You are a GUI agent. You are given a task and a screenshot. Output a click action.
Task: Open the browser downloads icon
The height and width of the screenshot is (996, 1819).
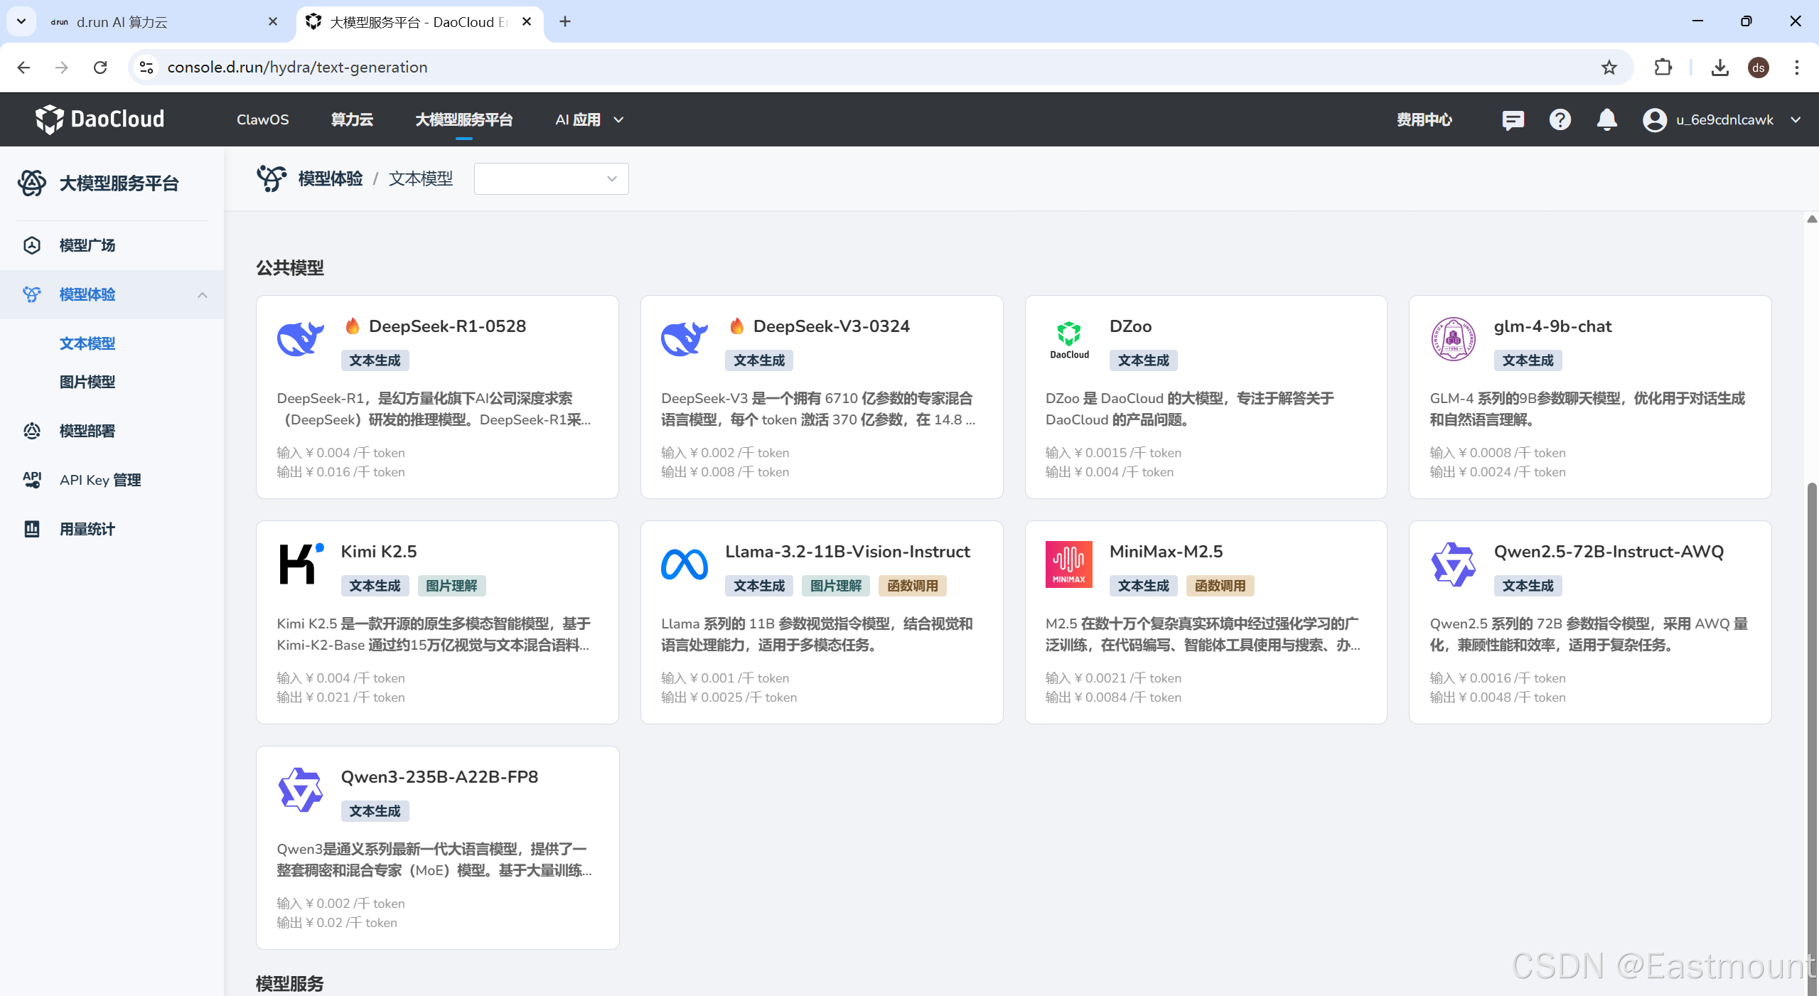pyautogui.click(x=1719, y=68)
